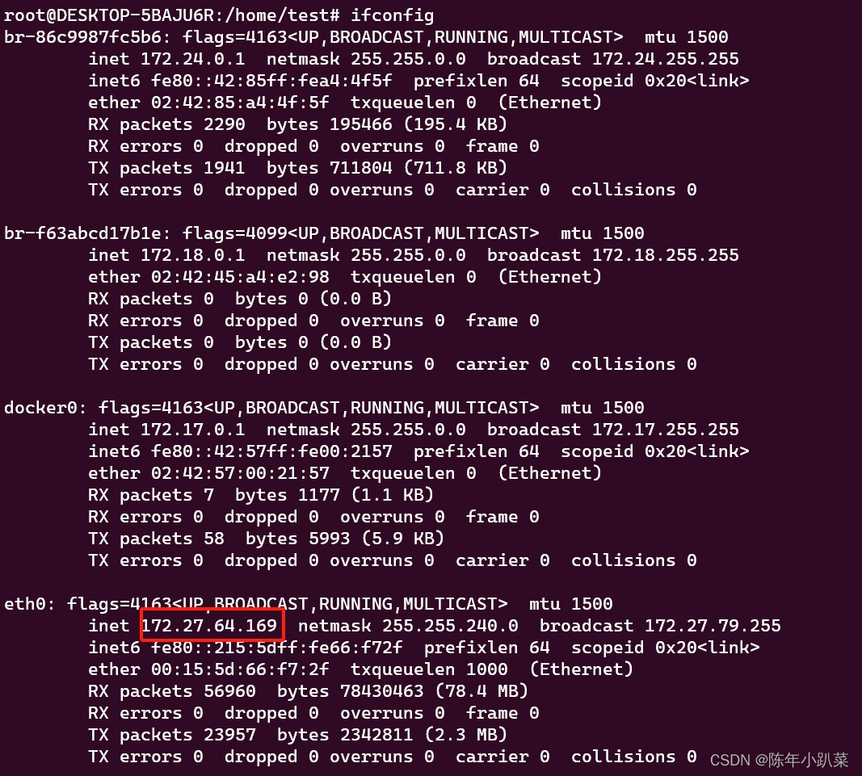
Task: Click the first bridge RX packets 2290
Action: (x=225, y=124)
